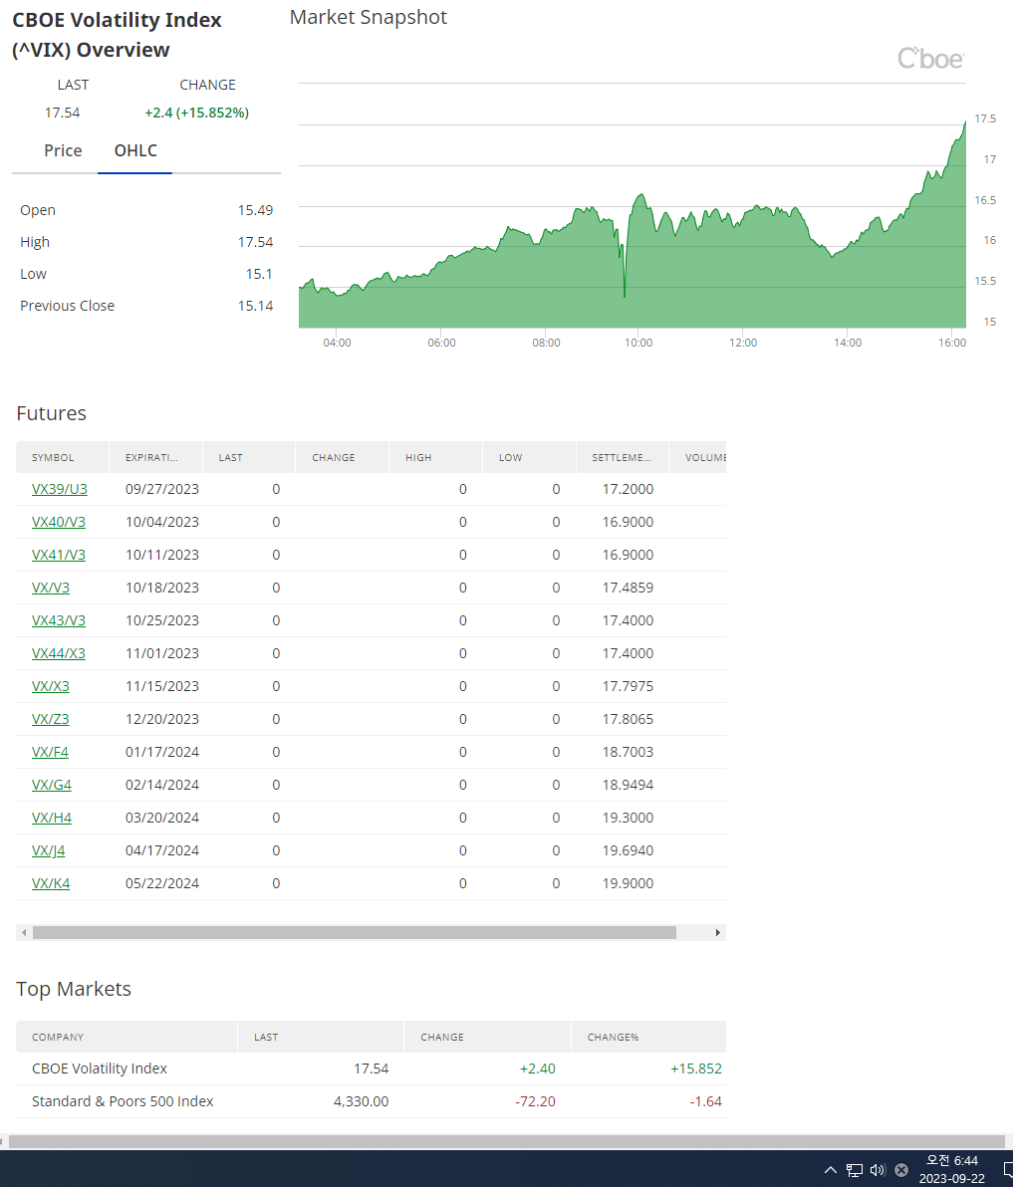Viewport: 1013px width, 1187px height.
Task: Click Top Markets CHANGE column header
Action: 487,1037
